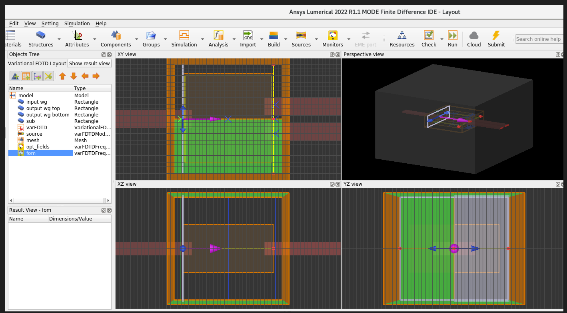Screen dimensions: 567x313
Task: Open the Setting menu
Action: tap(50, 24)
